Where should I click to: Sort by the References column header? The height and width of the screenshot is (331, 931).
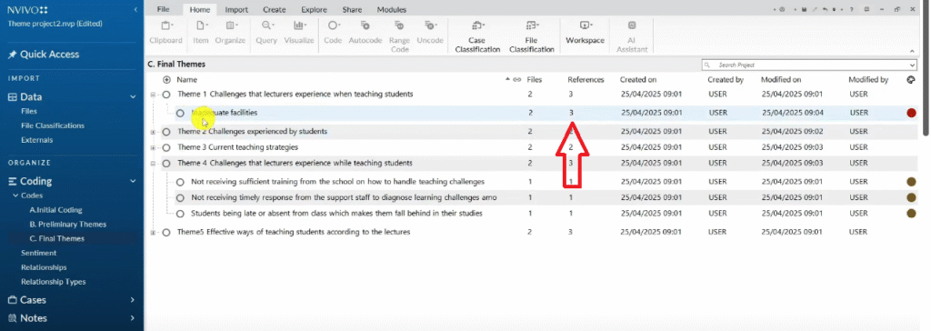[586, 80]
